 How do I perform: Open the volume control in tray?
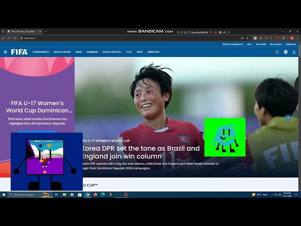[280, 194]
